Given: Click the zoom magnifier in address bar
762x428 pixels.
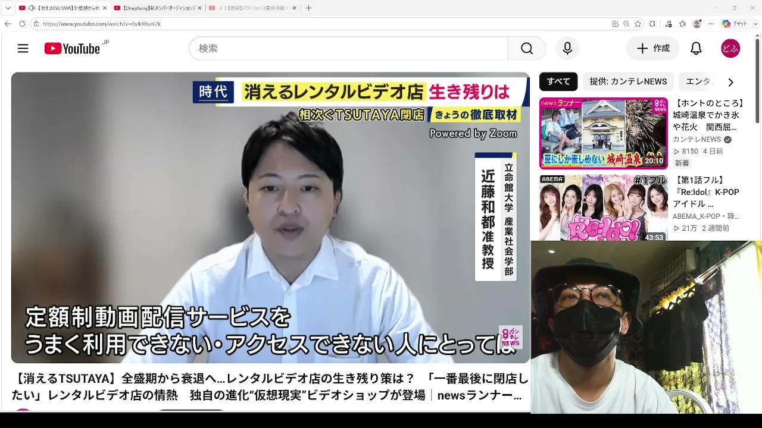Looking at the screenshot, I should click(x=627, y=24).
